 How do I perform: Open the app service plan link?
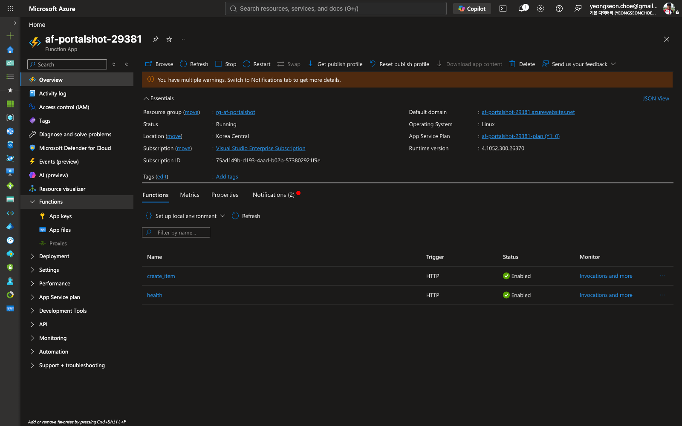(x=521, y=136)
